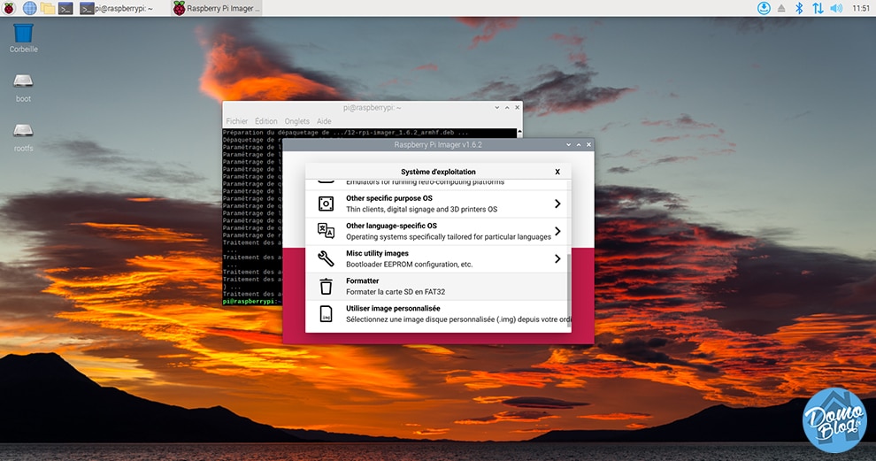This screenshot has width=876, height=461.
Task: Click the Raspberry Pi Imager v1.6.2 title bar
Action: (x=438, y=145)
